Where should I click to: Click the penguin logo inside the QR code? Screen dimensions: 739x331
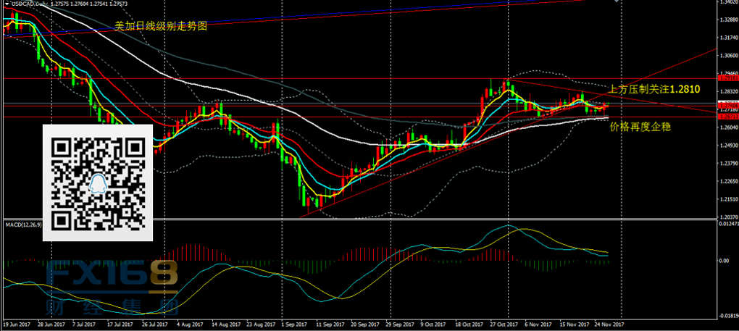point(98,183)
